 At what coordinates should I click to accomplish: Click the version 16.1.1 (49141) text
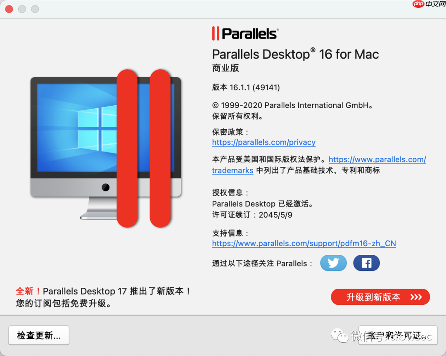[x=246, y=88]
